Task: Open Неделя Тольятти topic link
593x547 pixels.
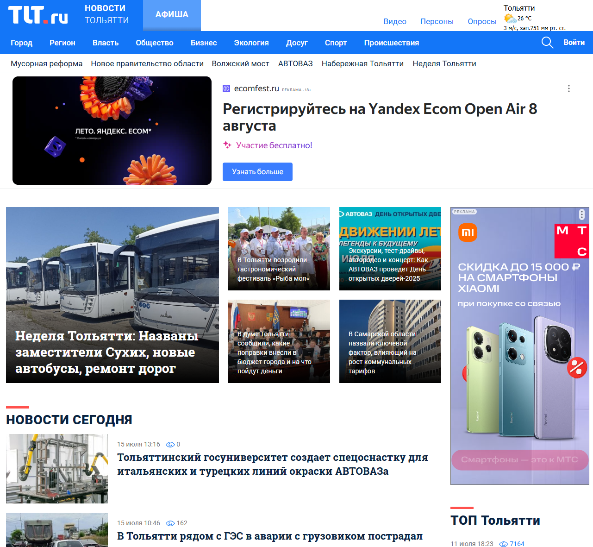Action: coord(444,63)
